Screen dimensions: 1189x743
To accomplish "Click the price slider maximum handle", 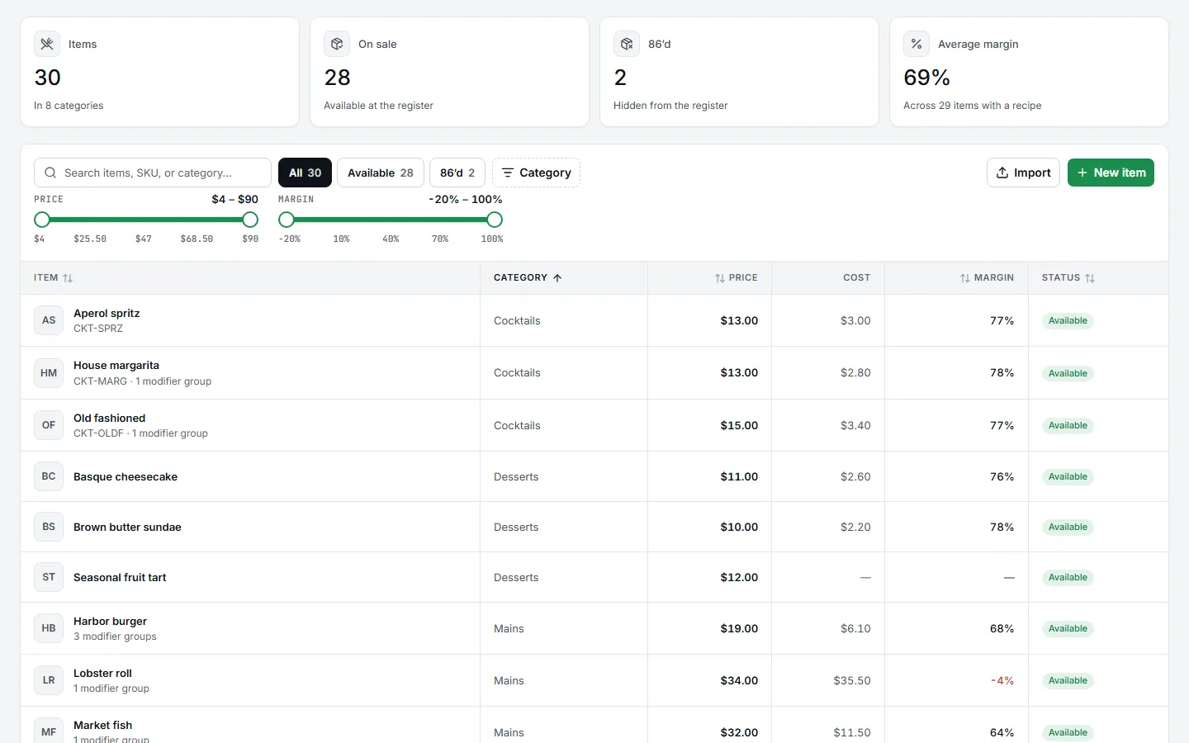I will (250, 220).
